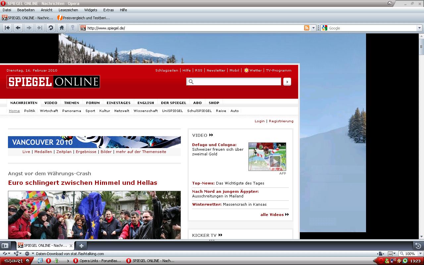This screenshot has width=424, height=265.
Task: Click the URL address field
Action: point(195,28)
